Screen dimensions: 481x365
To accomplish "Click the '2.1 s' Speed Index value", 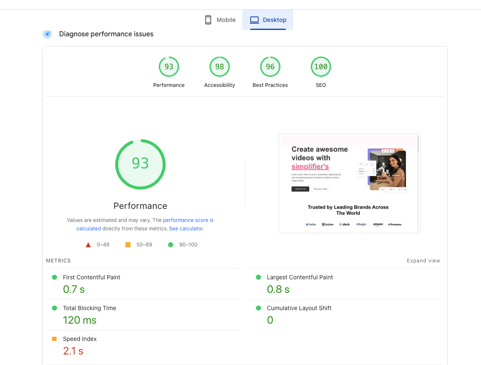I will click(73, 351).
